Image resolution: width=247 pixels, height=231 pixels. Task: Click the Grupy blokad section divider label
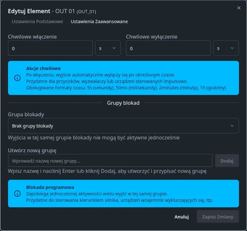click(x=123, y=103)
